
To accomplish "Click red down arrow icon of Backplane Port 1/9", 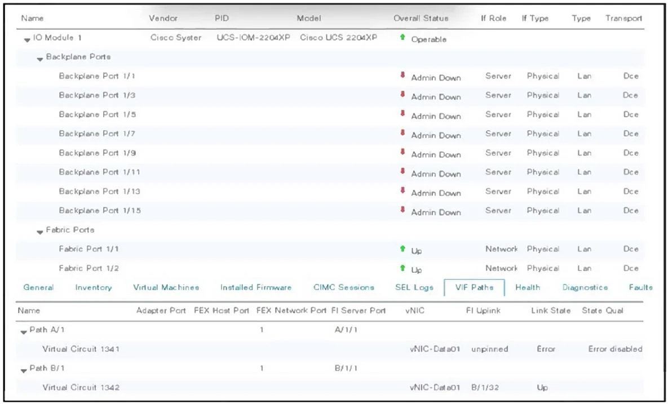I will (402, 152).
